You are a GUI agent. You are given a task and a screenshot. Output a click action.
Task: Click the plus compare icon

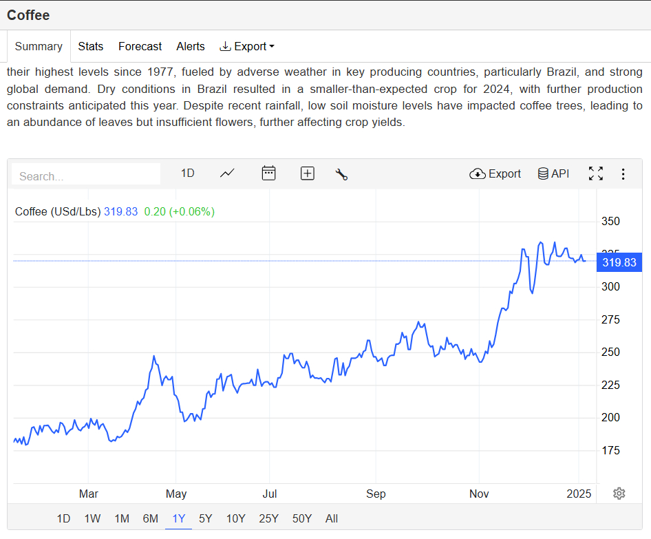(308, 173)
